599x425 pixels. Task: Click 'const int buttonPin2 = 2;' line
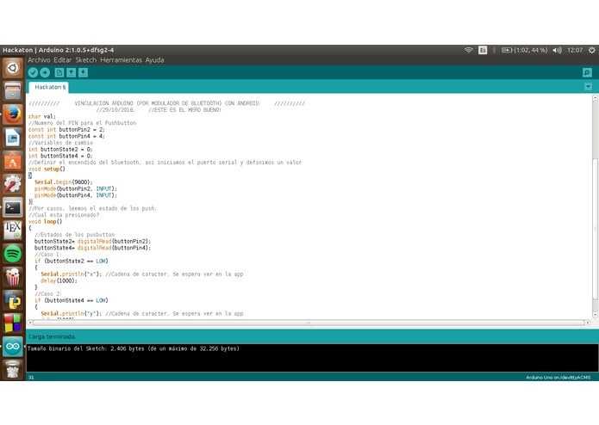coord(66,130)
